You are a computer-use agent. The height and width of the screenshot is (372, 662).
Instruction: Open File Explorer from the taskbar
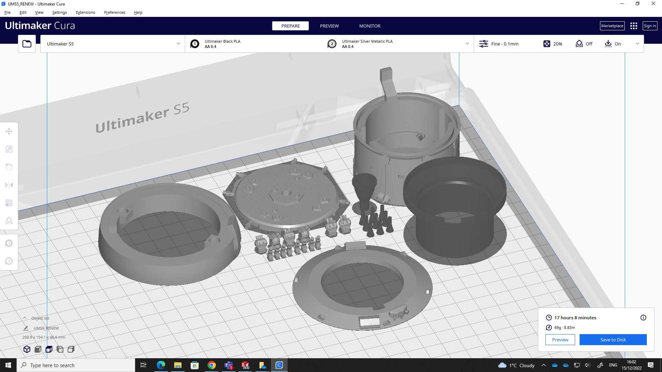(178, 365)
